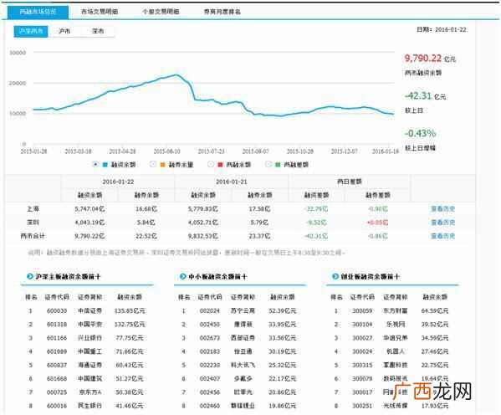Image resolution: width=501 pixels, height=415 pixels.
Task: Click stock code 300315 in ChiNext list
Action: coord(362,365)
